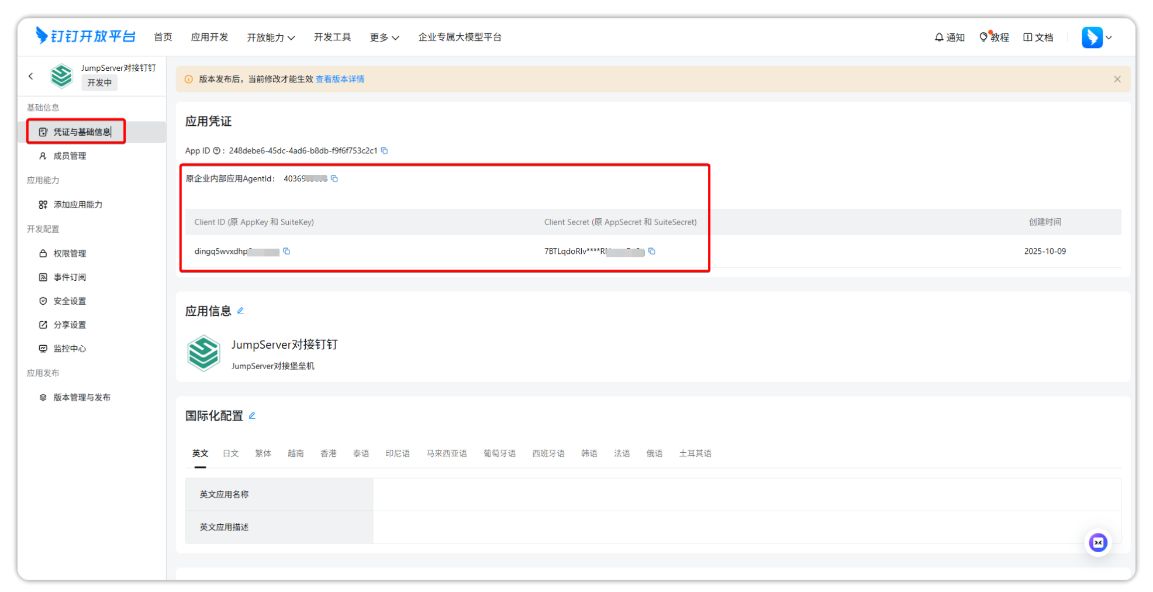1153x592 pixels.
Task: Dismiss the version notice banner
Action: click(1117, 80)
